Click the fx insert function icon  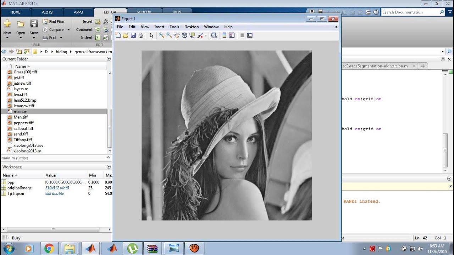(106, 22)
